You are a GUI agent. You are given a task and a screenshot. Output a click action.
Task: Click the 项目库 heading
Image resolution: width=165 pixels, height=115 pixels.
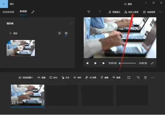(x=10, y=23)
